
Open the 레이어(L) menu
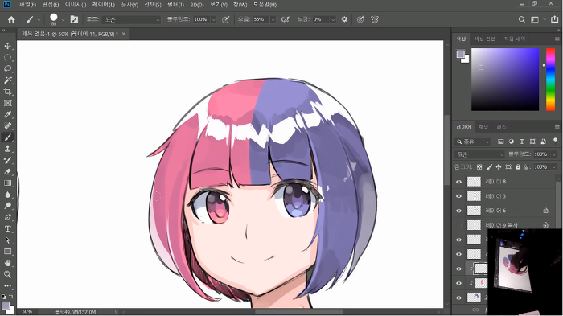(x=104, y=5)
